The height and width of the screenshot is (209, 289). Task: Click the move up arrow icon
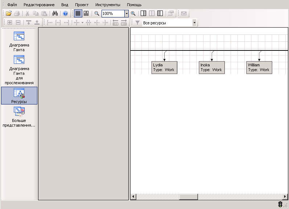[x=37, y=23]
